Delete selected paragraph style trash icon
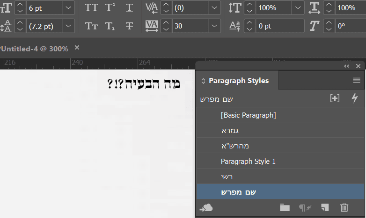 click(x=344, y=208)
